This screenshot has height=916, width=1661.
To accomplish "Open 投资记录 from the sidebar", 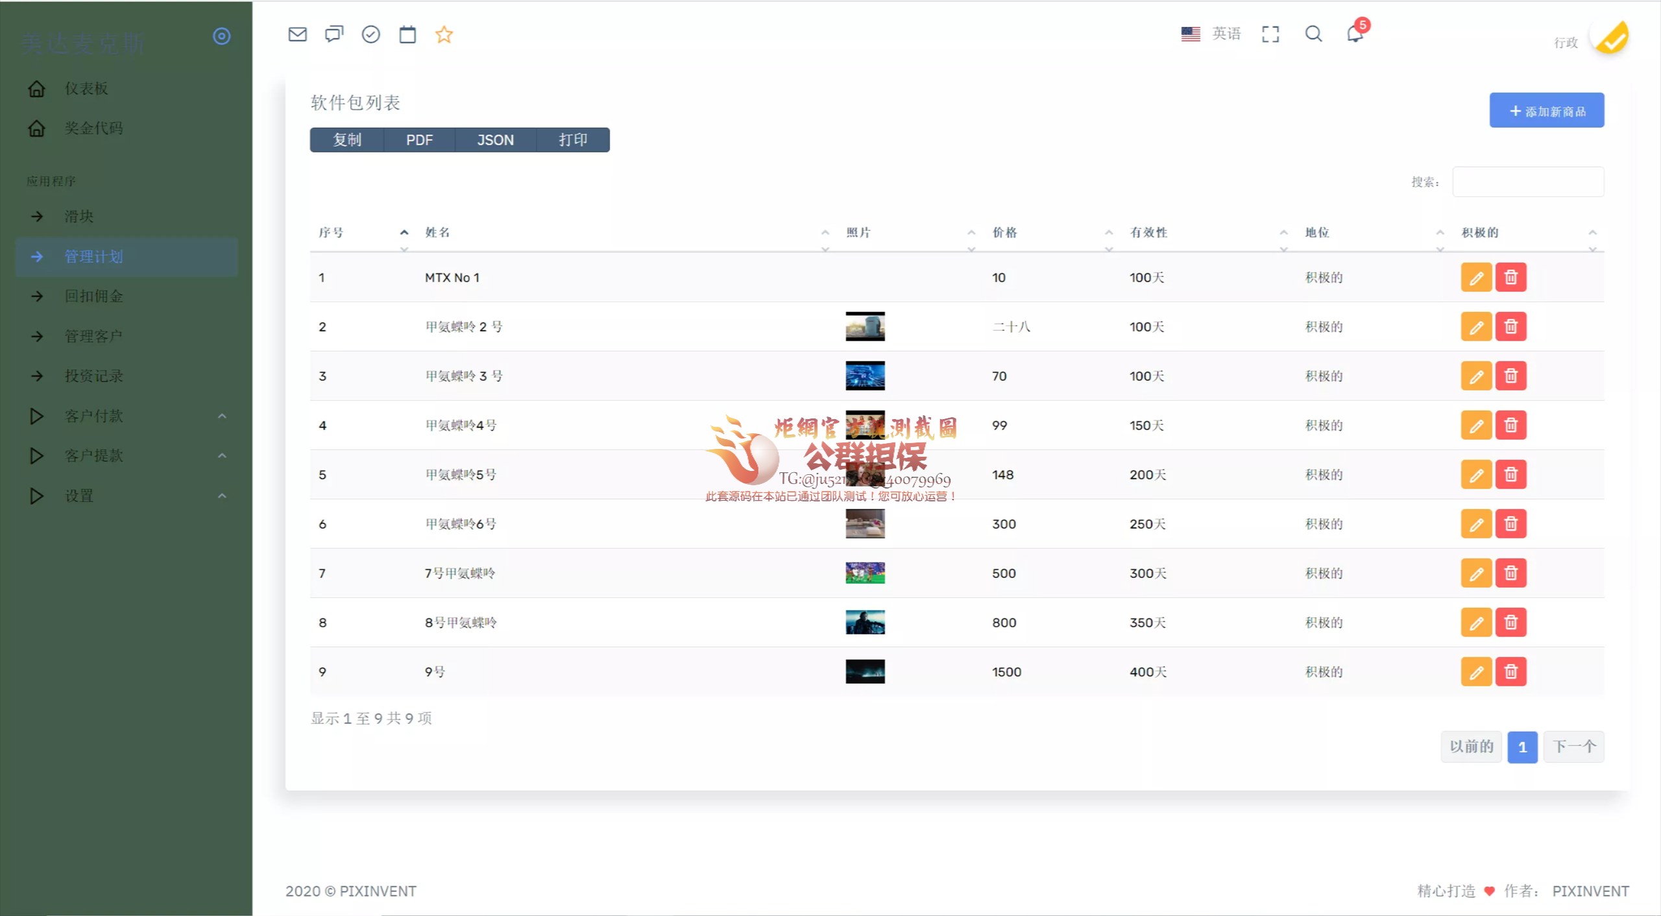I will 95,376.
